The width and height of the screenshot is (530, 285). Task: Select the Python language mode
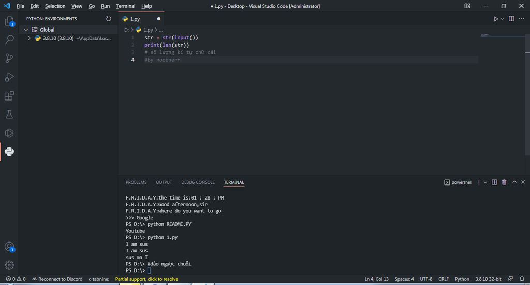(462, 279)
